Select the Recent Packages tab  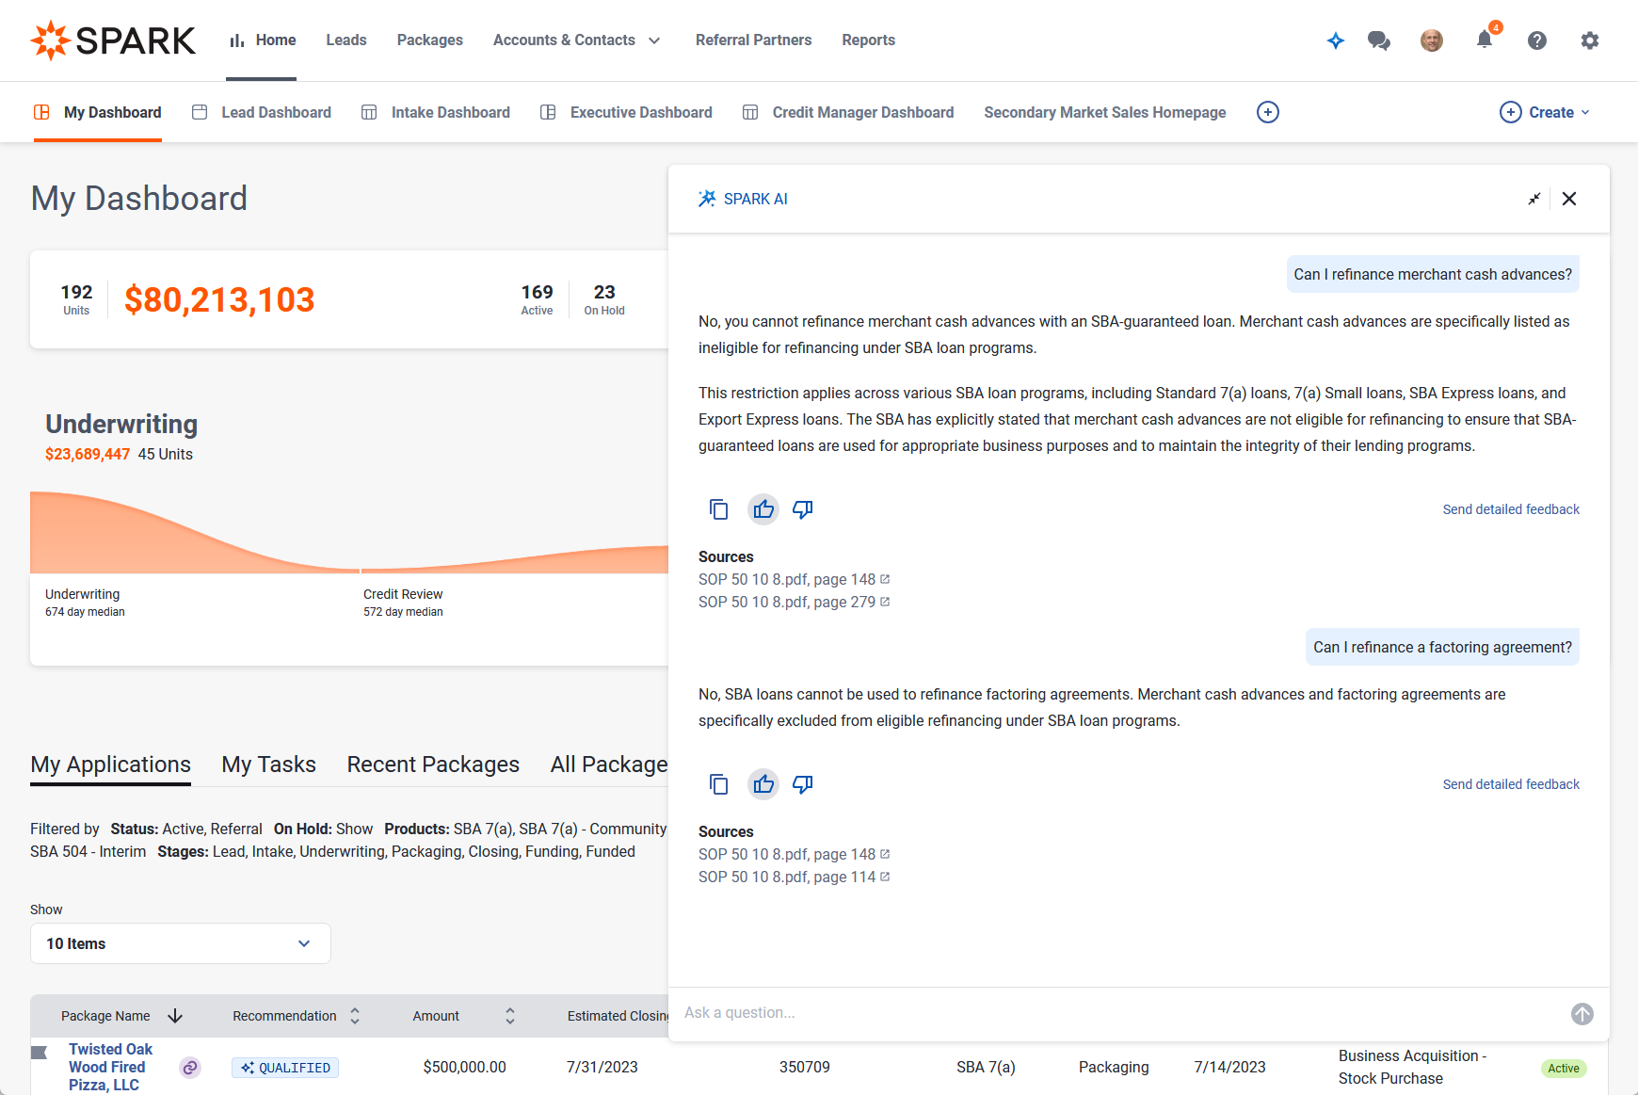pos(433,765)
